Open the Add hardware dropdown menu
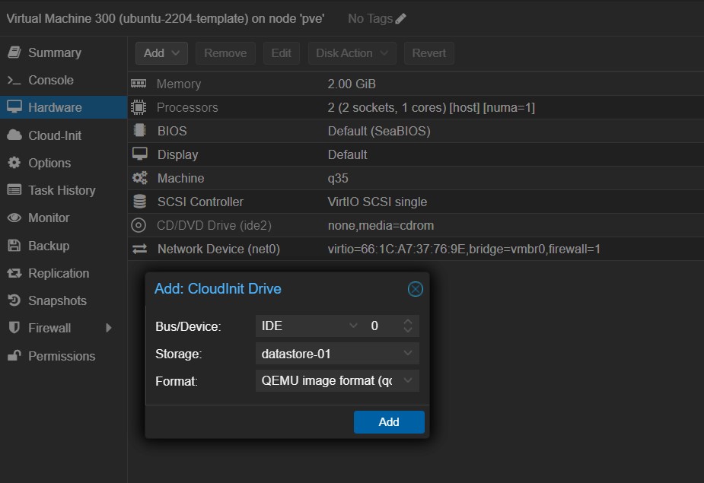Viewport: 704px width, 483px height. [161, 53]
